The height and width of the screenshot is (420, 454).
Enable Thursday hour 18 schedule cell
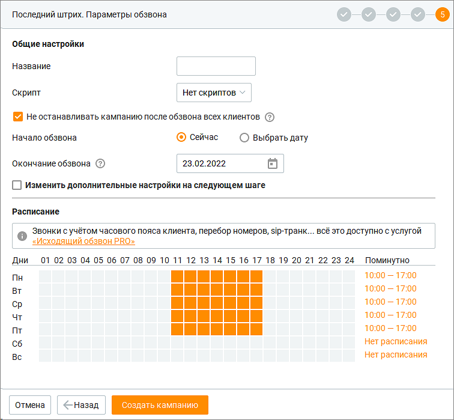(270, 316)
